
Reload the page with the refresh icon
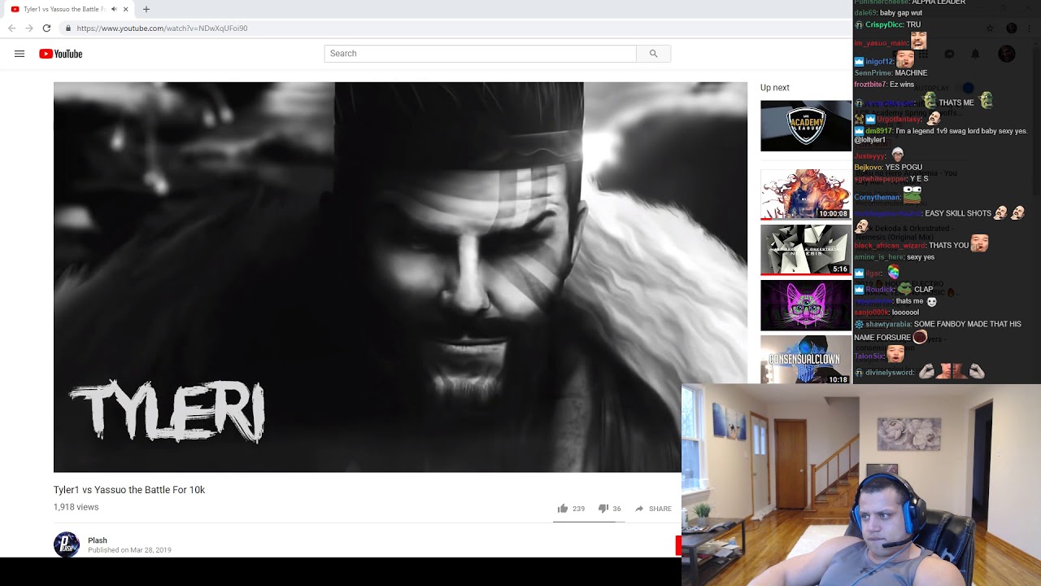pyautogui.click(x=46, y=28)
